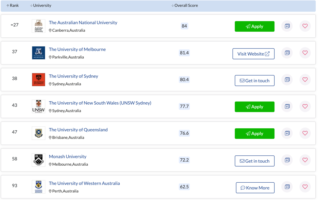This screenshot has height=200, width=318.
Task: Add University of Western Australia to compare
Action: tap(287, 187)
